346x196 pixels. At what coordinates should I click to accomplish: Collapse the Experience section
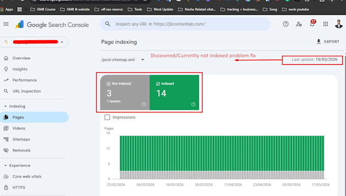click(x=5, y=165)
